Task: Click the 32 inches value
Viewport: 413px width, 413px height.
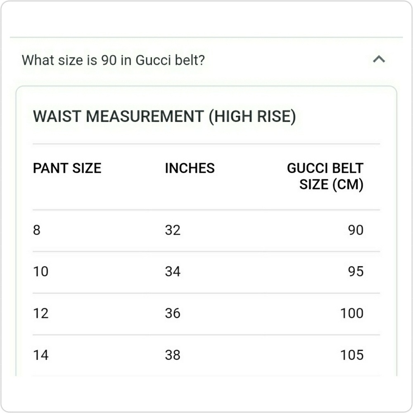Action: (172, 230)
